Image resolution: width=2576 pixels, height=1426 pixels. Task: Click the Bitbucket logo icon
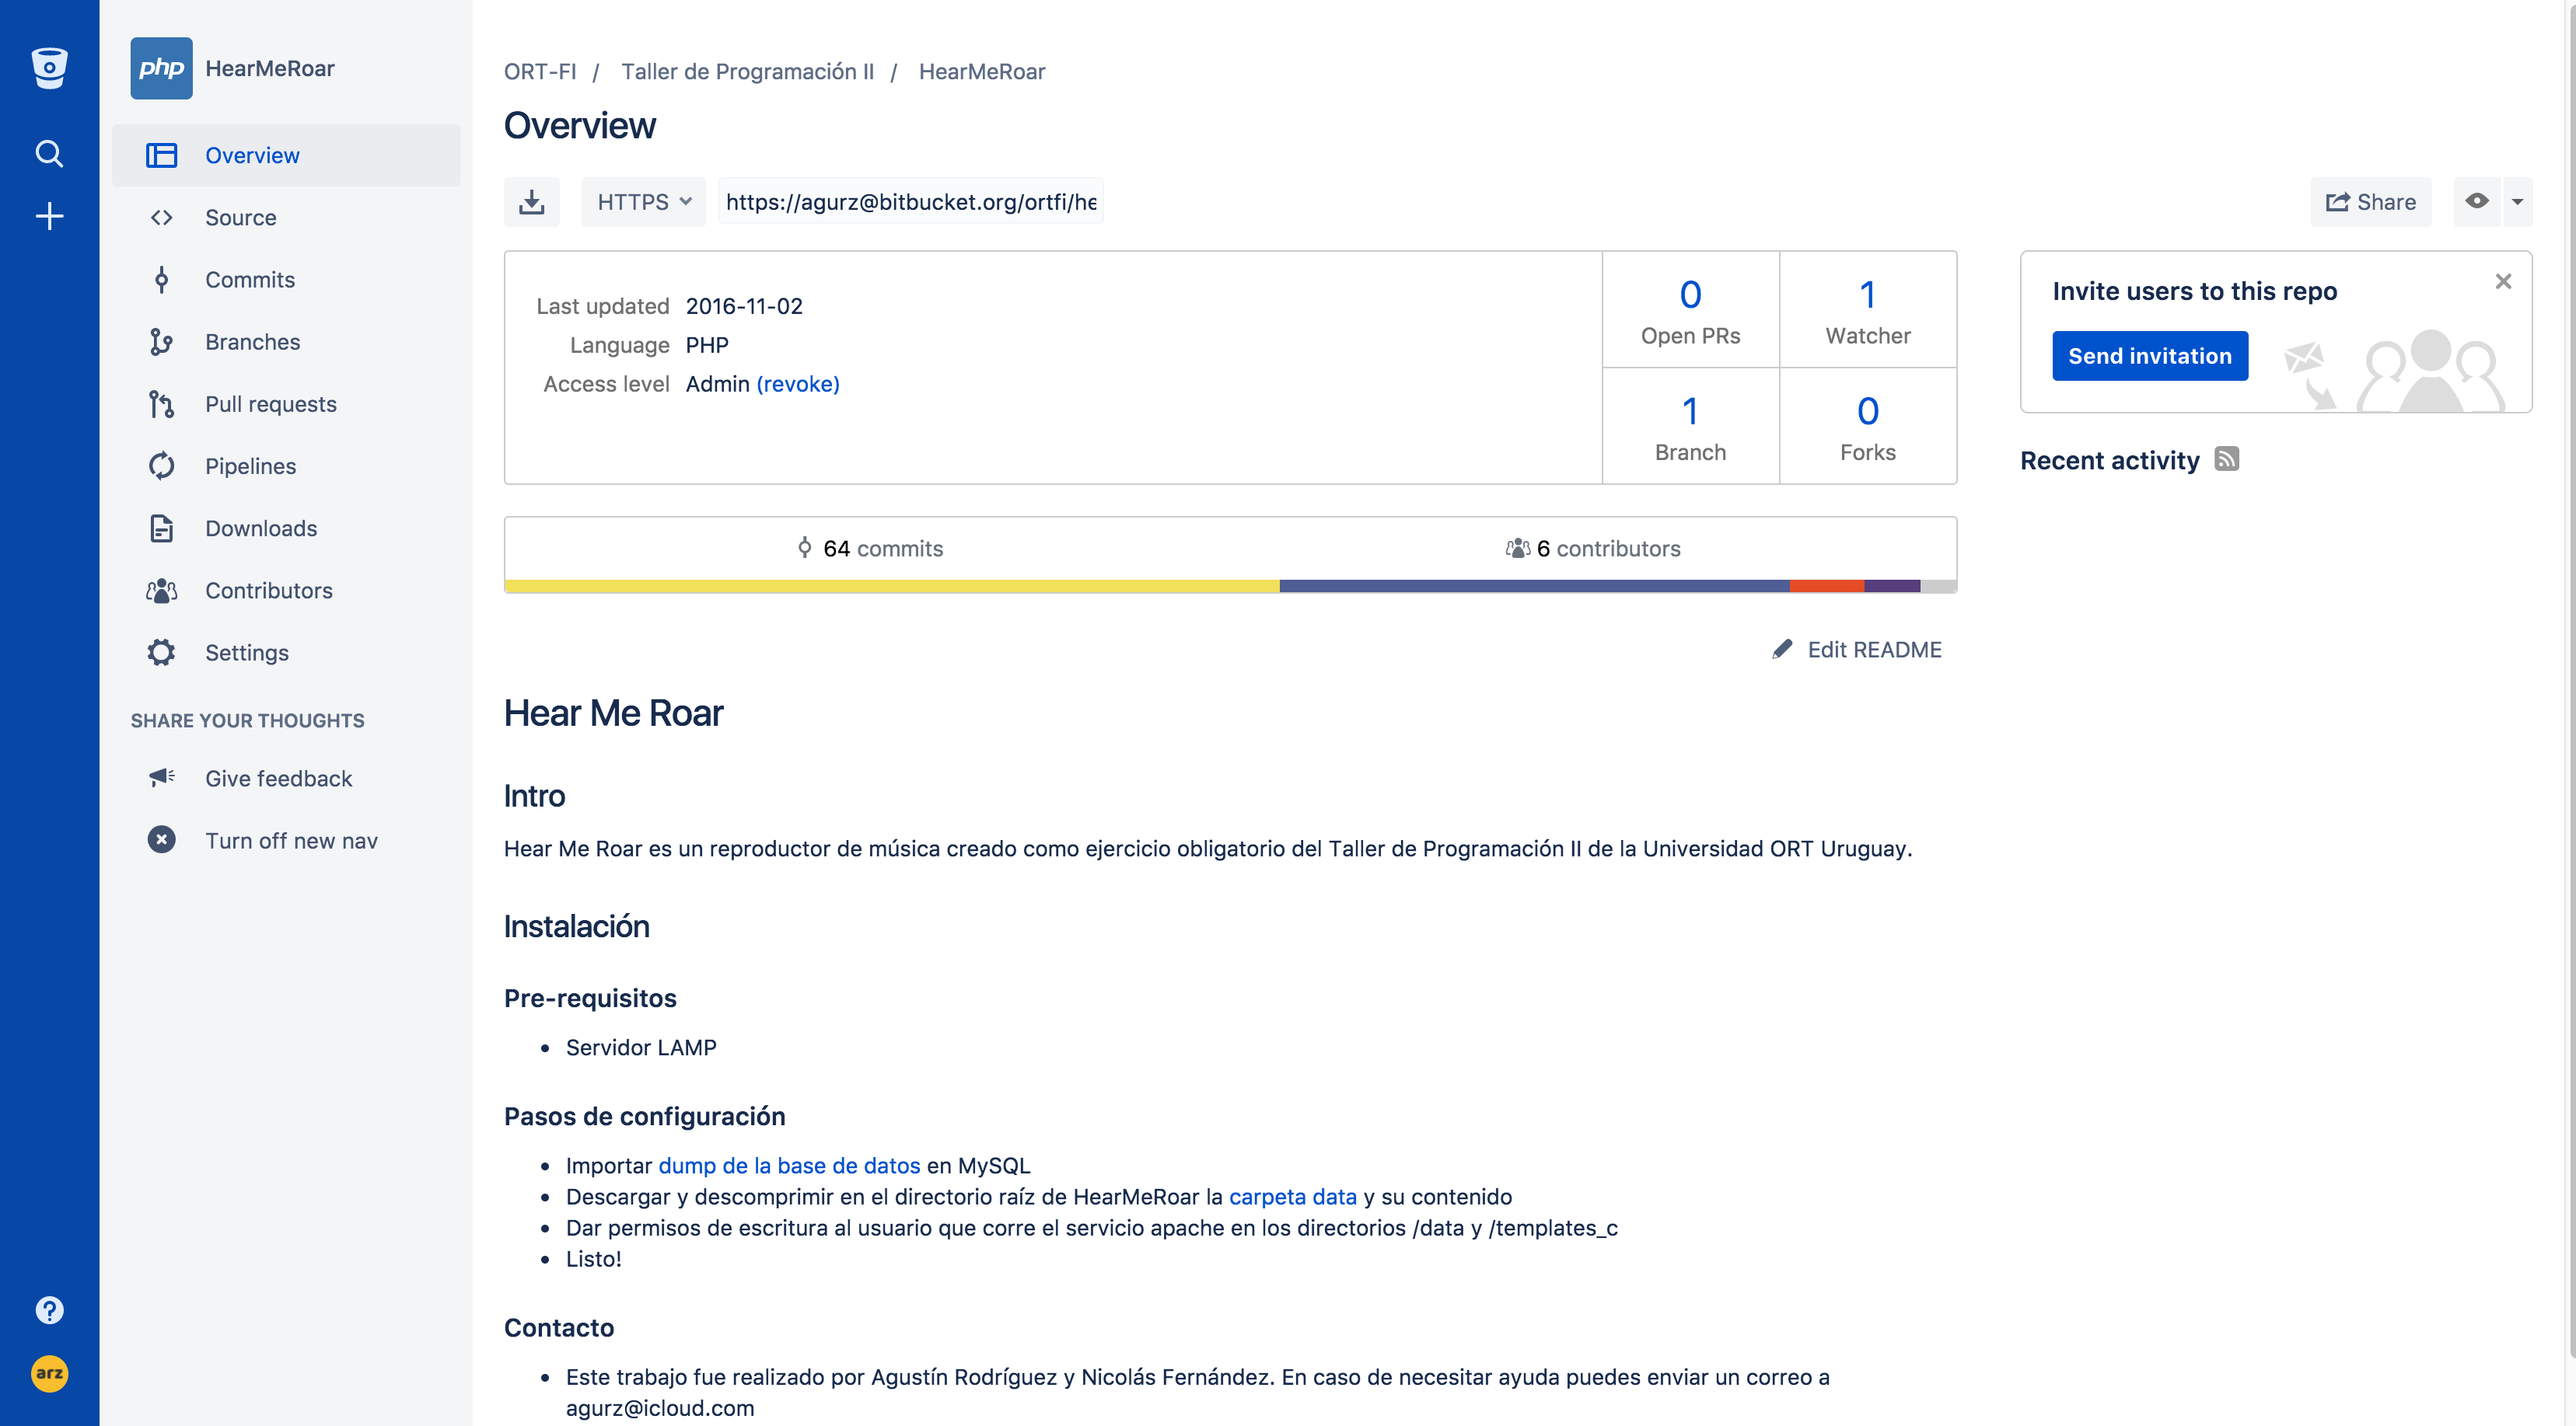click(49, 68)
